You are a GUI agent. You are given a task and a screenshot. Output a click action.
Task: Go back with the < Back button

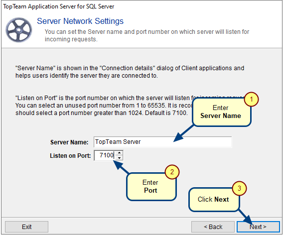point(213,227)
